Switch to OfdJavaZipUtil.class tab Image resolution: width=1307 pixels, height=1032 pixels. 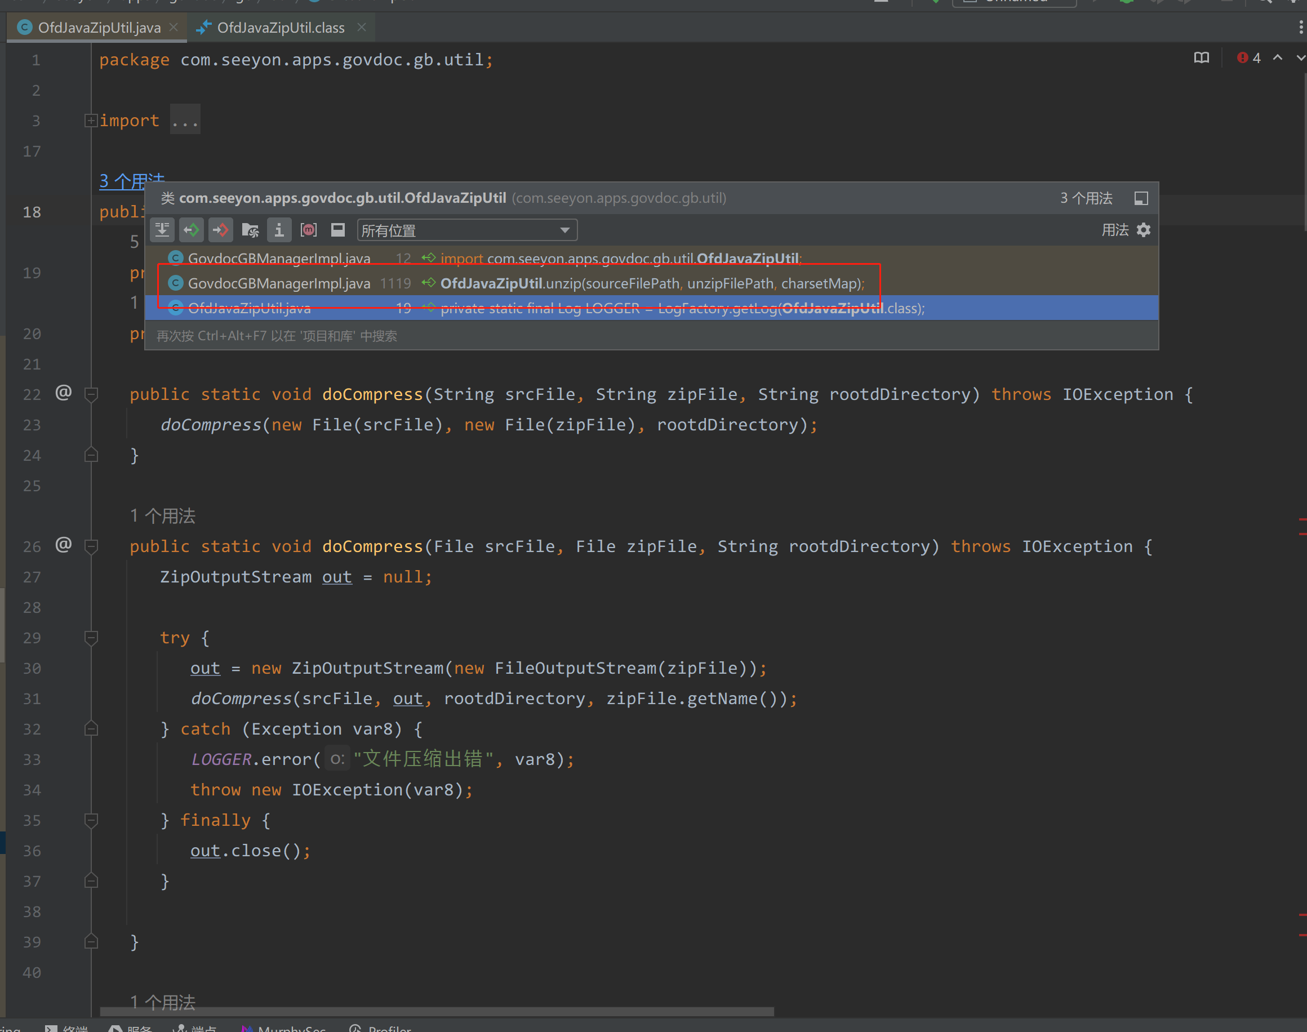point(280,28)
